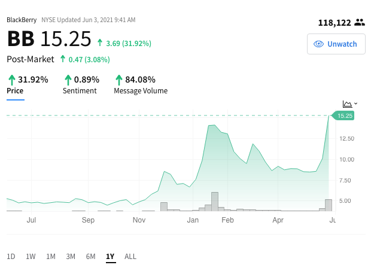Open the chart type dropdown icon
371x271 pixels.
click(350, 104)
